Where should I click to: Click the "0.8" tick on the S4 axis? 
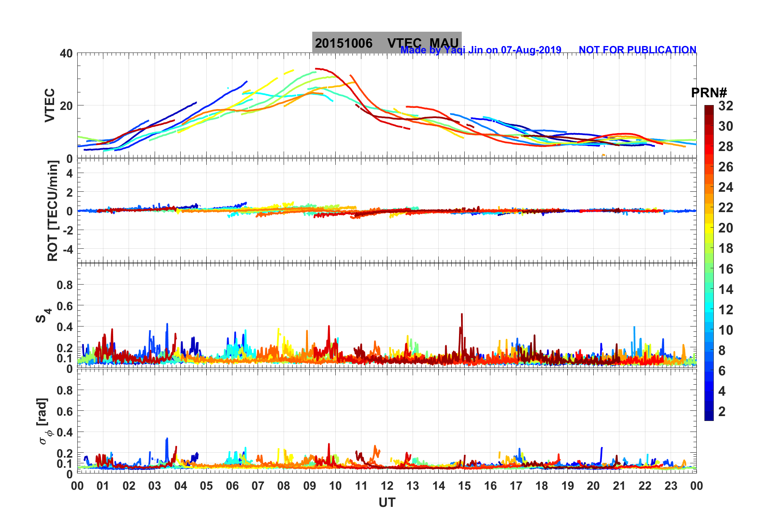(x=64, y=285)
